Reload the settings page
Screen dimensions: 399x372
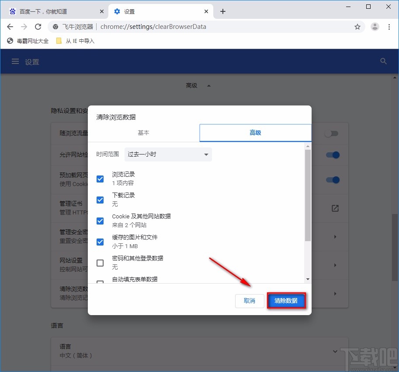pos(38,27)
